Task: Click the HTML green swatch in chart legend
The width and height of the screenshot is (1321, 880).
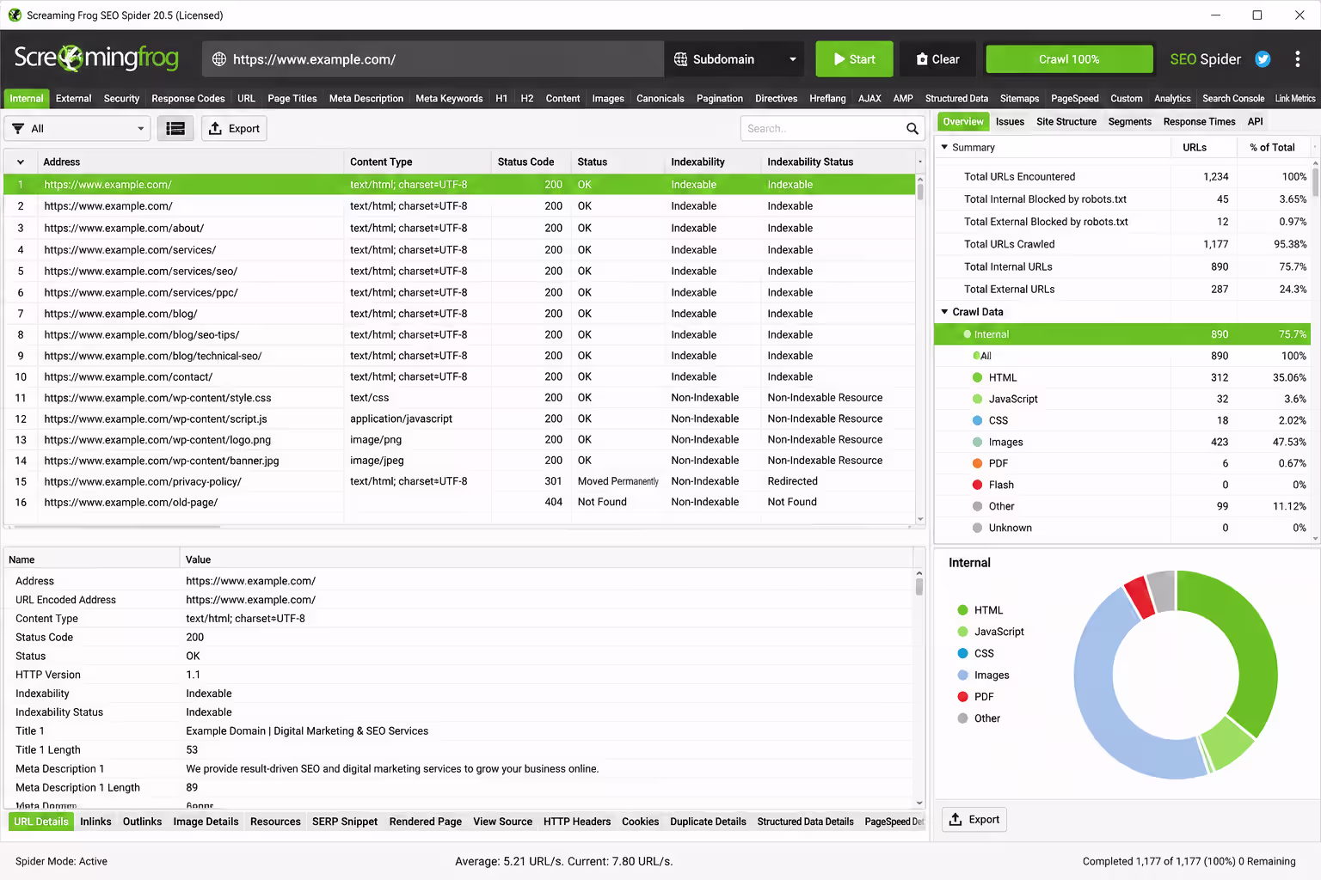Action: 962,610
